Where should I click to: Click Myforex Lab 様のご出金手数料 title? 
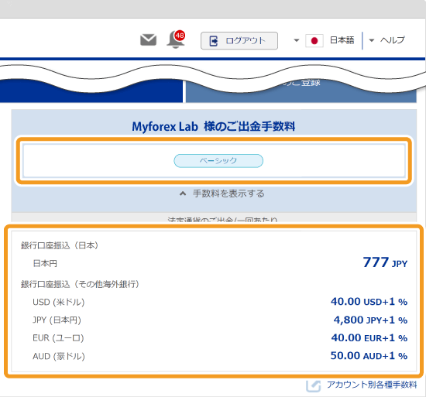point(214,126)
